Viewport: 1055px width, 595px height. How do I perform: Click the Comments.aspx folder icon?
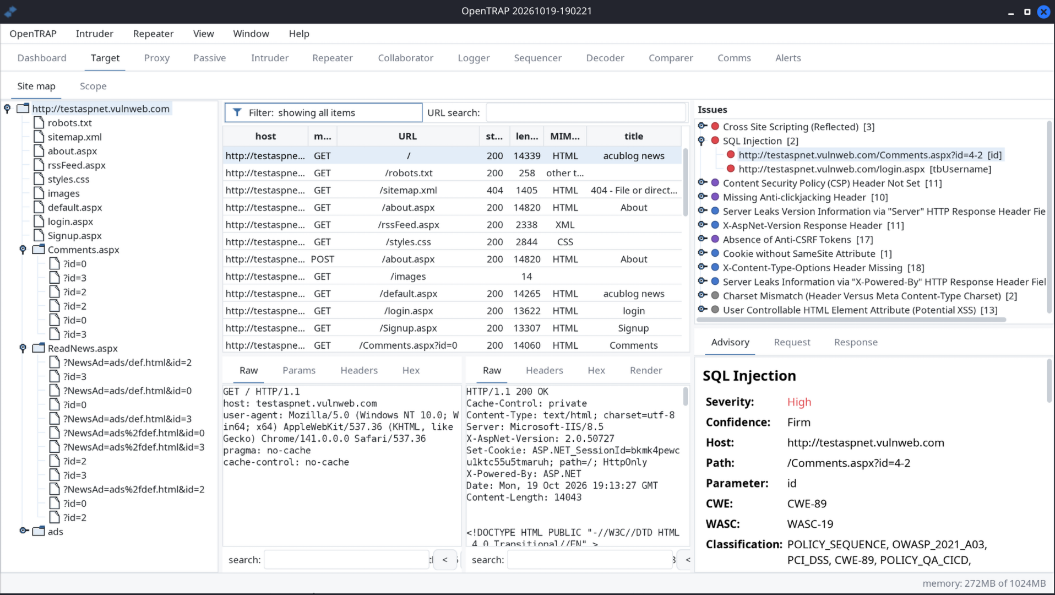(39, 249)
